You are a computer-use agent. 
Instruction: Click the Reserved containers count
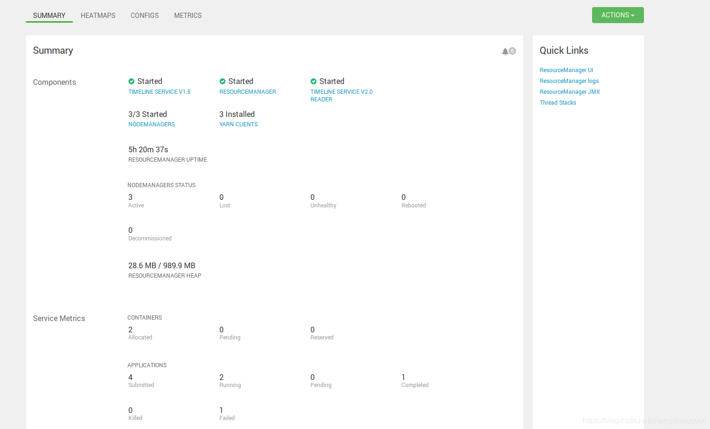click(312, 330)
